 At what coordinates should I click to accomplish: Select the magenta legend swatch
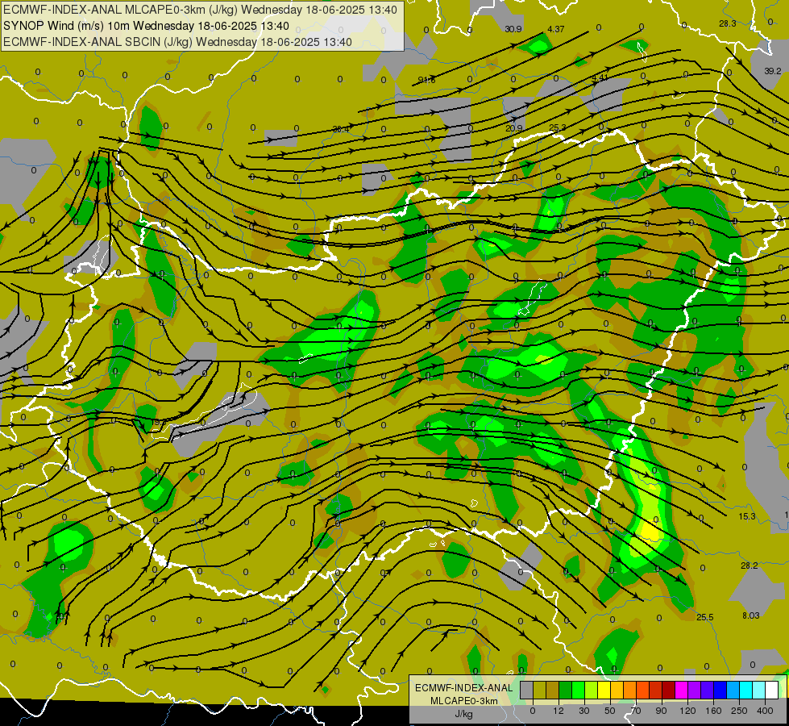tap(682, 690)
